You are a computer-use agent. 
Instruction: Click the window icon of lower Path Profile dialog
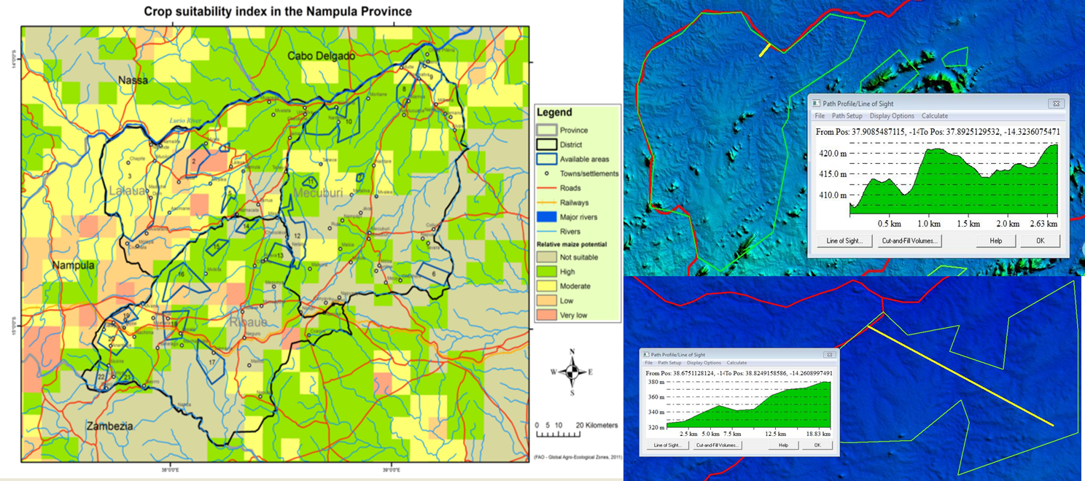[x=646, y=354]
